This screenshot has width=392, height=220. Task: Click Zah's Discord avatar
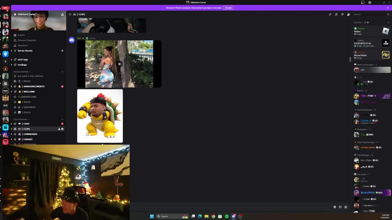(x=72, y=40)
